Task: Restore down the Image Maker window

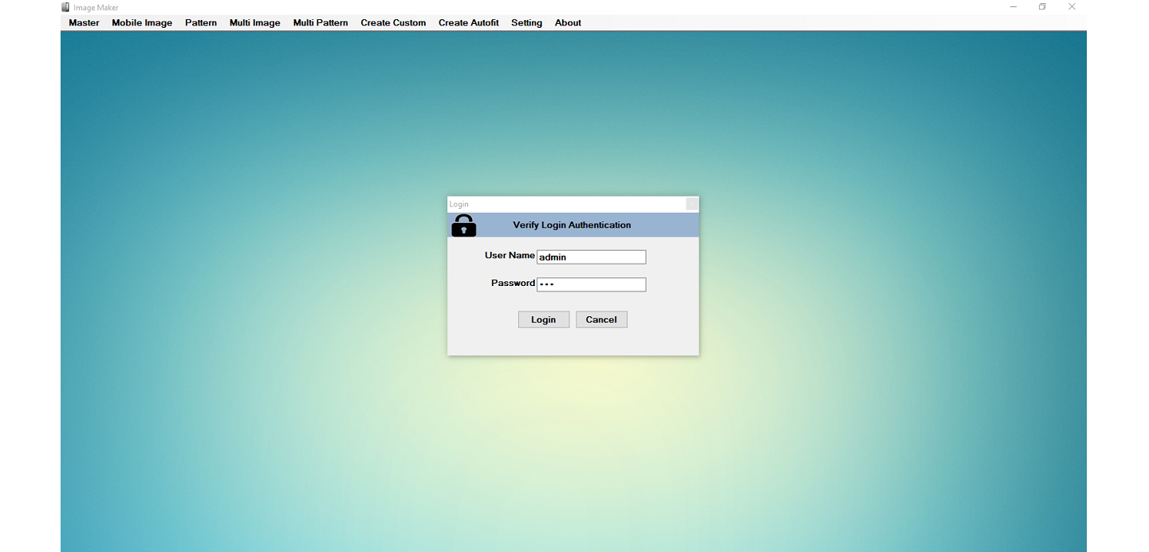Action: point(1042,7)
